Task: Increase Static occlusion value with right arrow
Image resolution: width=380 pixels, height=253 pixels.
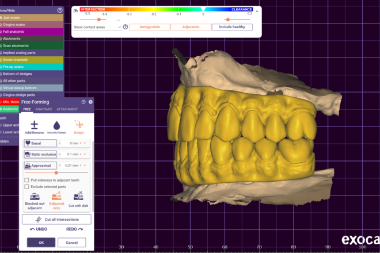Action: click(81, 154)
